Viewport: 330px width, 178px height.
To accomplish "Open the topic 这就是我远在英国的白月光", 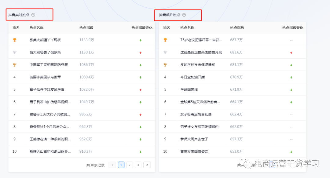I will coord(201,53).
